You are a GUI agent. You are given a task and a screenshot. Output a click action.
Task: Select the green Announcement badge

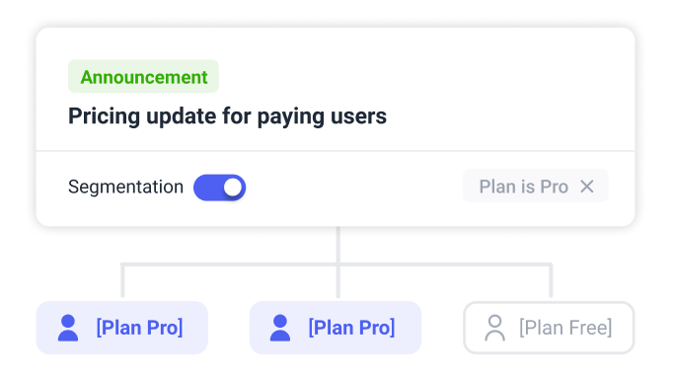[x=143, y=77]
